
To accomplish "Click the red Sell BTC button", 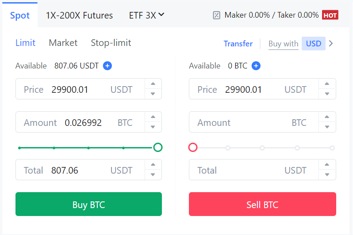I will pyautogui.click(x=262, y=205).
